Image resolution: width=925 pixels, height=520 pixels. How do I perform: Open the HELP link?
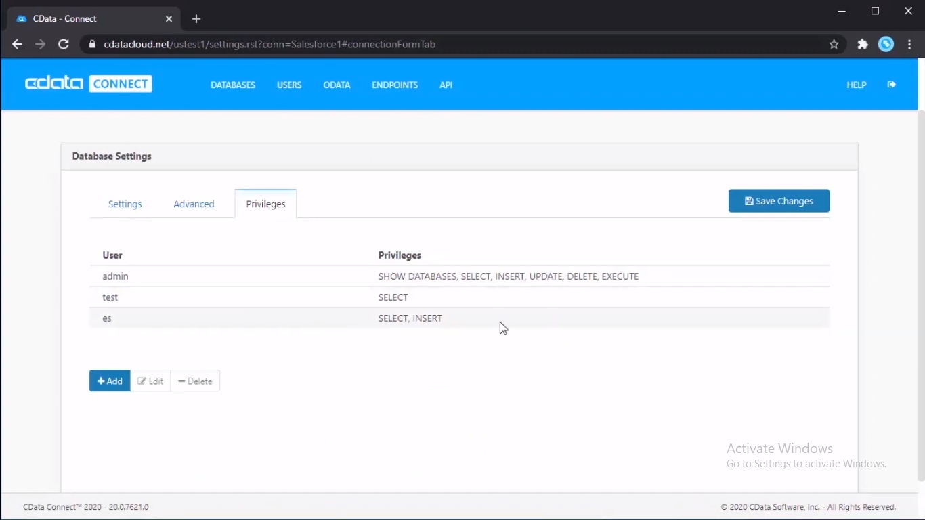click(x=857, y=85)
